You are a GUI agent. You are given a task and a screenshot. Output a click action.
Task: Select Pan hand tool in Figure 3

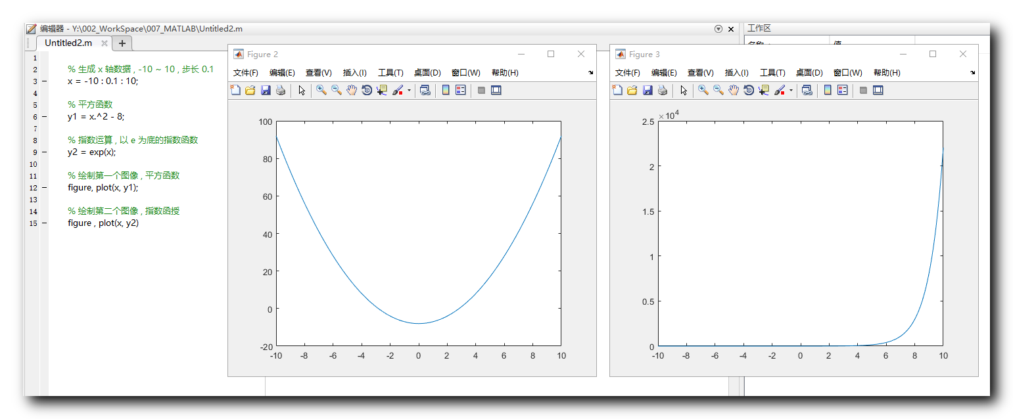(734, 90)
